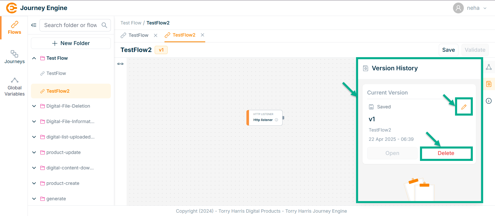Click the search magnifier icon
The height and width of the screenshot is (216, 495).
click(104, 25)
